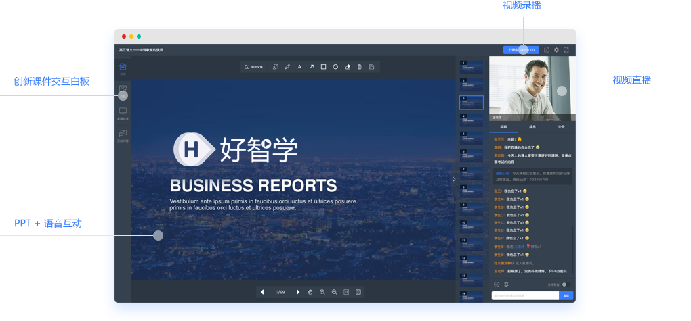Click the 上课中 class timer button
This screenshot has height=321, width=691.
tap(521, 50)
